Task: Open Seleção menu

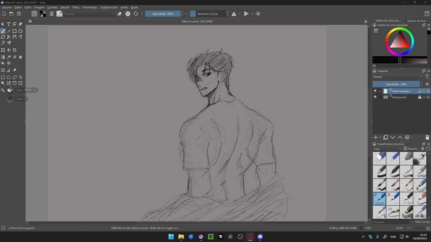Action: (x=65, y=7)
